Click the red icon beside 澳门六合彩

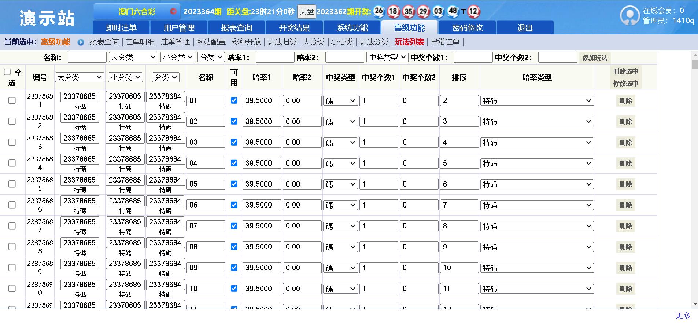coord(173,12)
